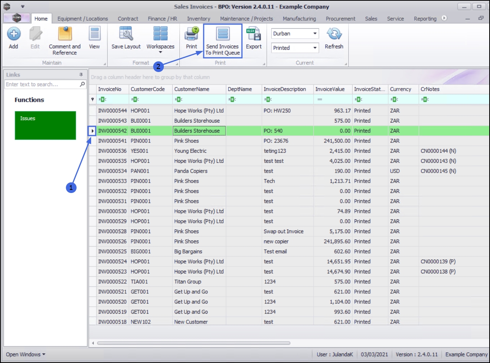Sort by CustomerCode column header
Viewport: 490px width, 363px height.
[151, 89]
